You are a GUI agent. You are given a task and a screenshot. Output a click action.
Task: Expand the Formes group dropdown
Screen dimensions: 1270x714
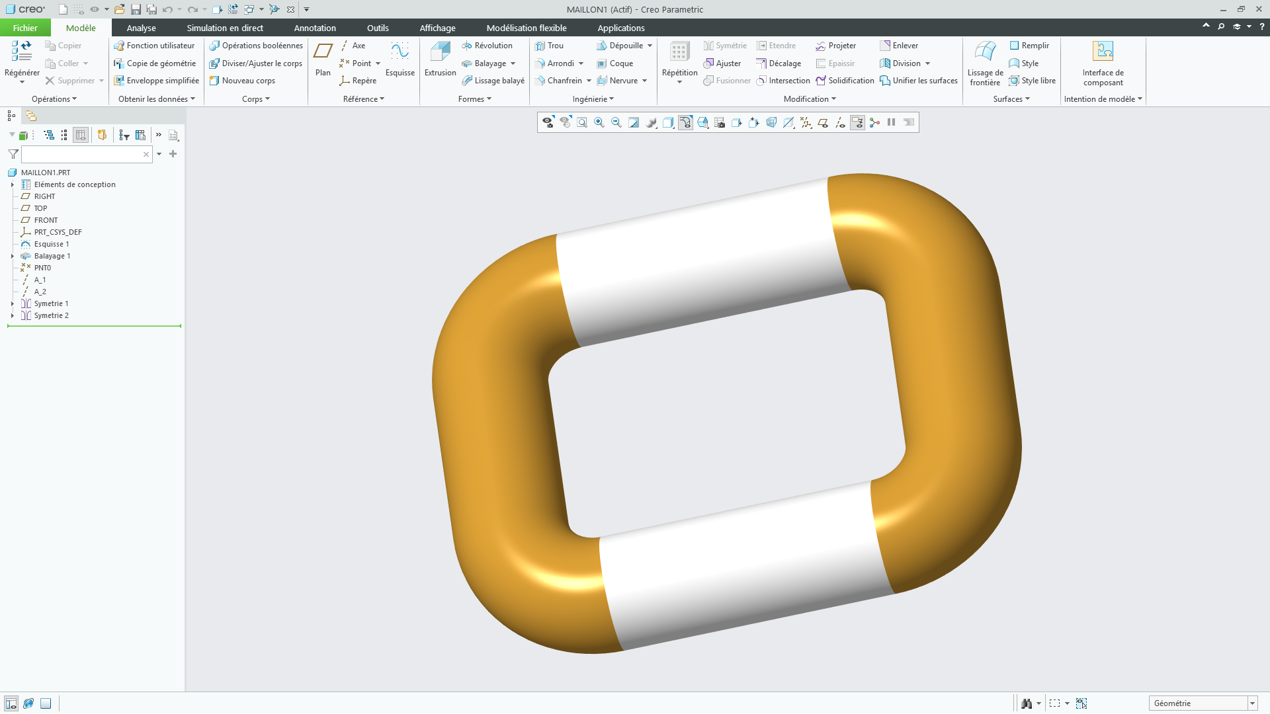[475, 99]
